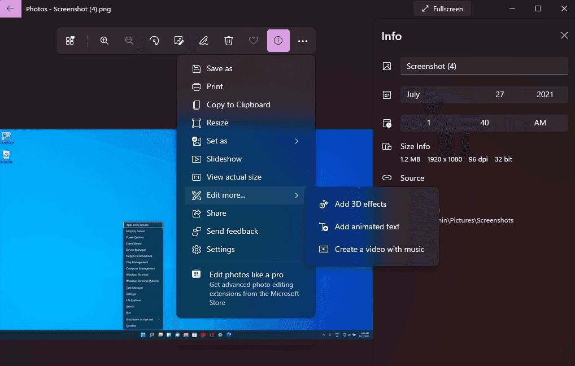The width and height of the screenshot is (575, 366).
Task: Click the "Photos - Screenshot (4).png" title text
Action: point(68,9)
